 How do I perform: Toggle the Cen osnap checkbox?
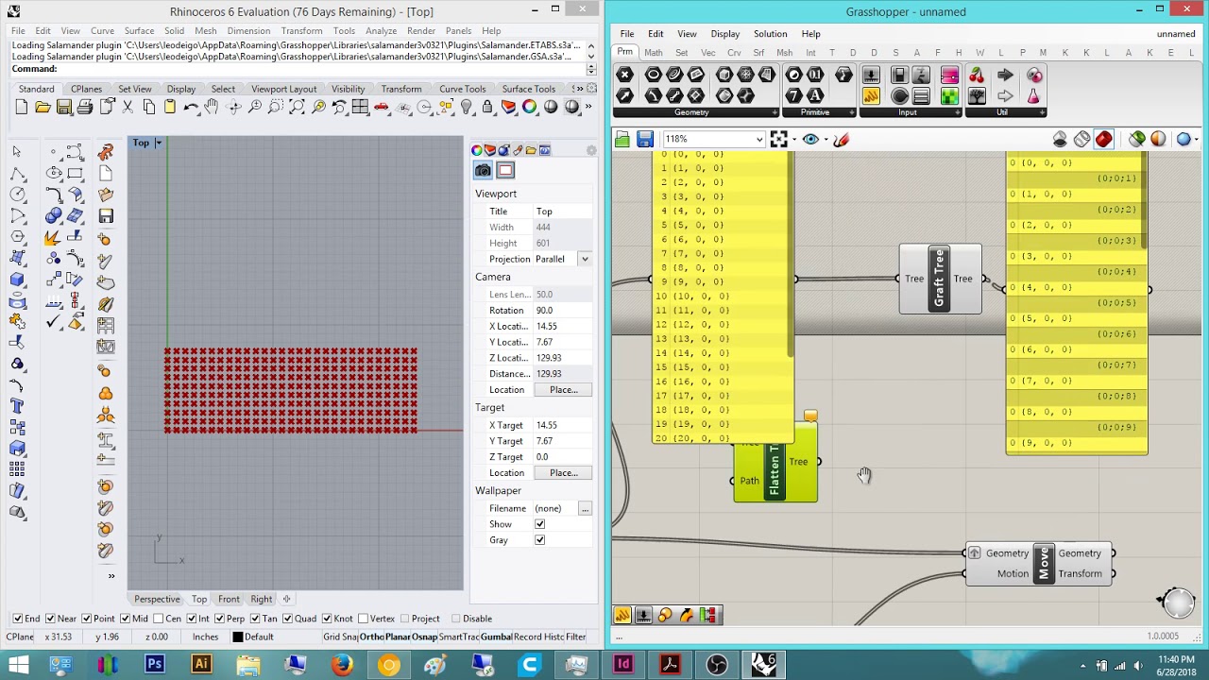(x=159, y=619)
